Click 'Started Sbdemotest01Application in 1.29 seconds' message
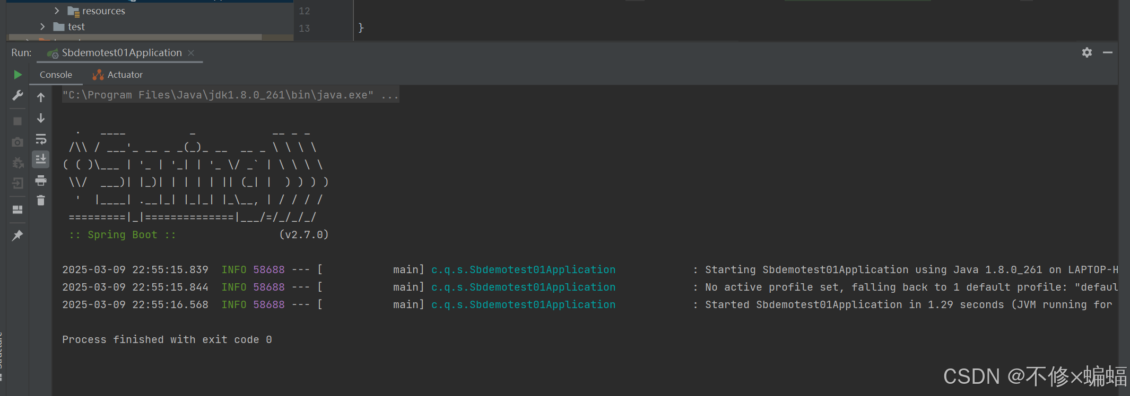1130x396 pixels. pyautogui.click(x=854, y=305)
